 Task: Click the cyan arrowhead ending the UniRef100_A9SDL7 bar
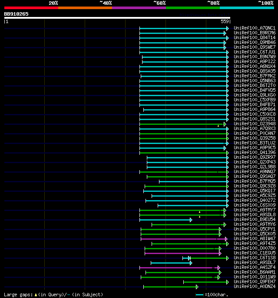pos(191,263)
